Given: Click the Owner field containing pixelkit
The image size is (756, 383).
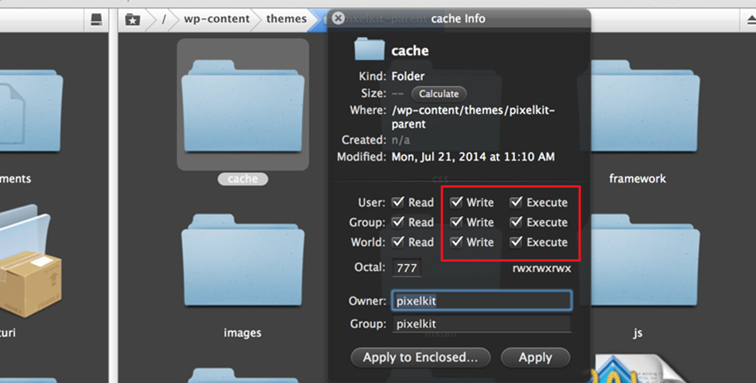Looking at the screenshot, I should [x=482, y=301].
